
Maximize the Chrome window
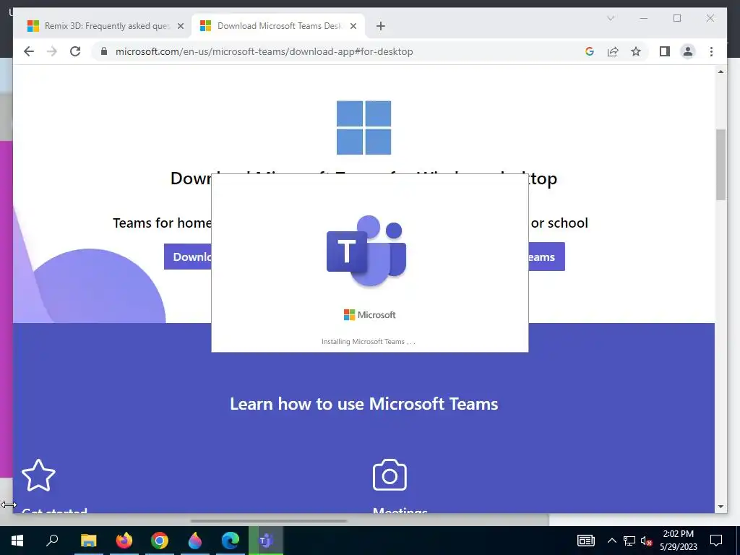(x=677, y=18)
